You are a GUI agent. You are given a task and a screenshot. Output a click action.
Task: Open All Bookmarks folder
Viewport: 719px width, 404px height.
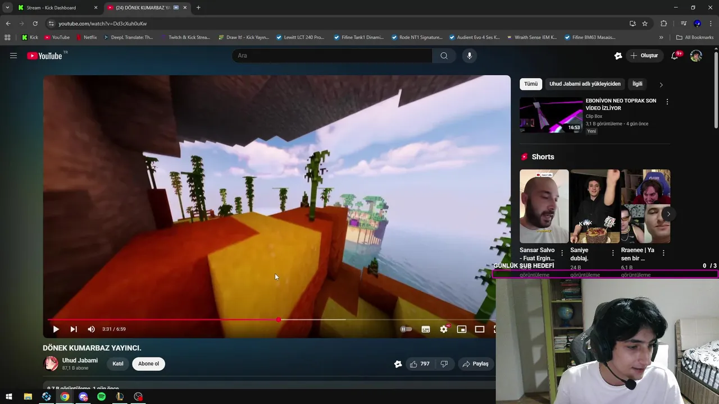695,38
